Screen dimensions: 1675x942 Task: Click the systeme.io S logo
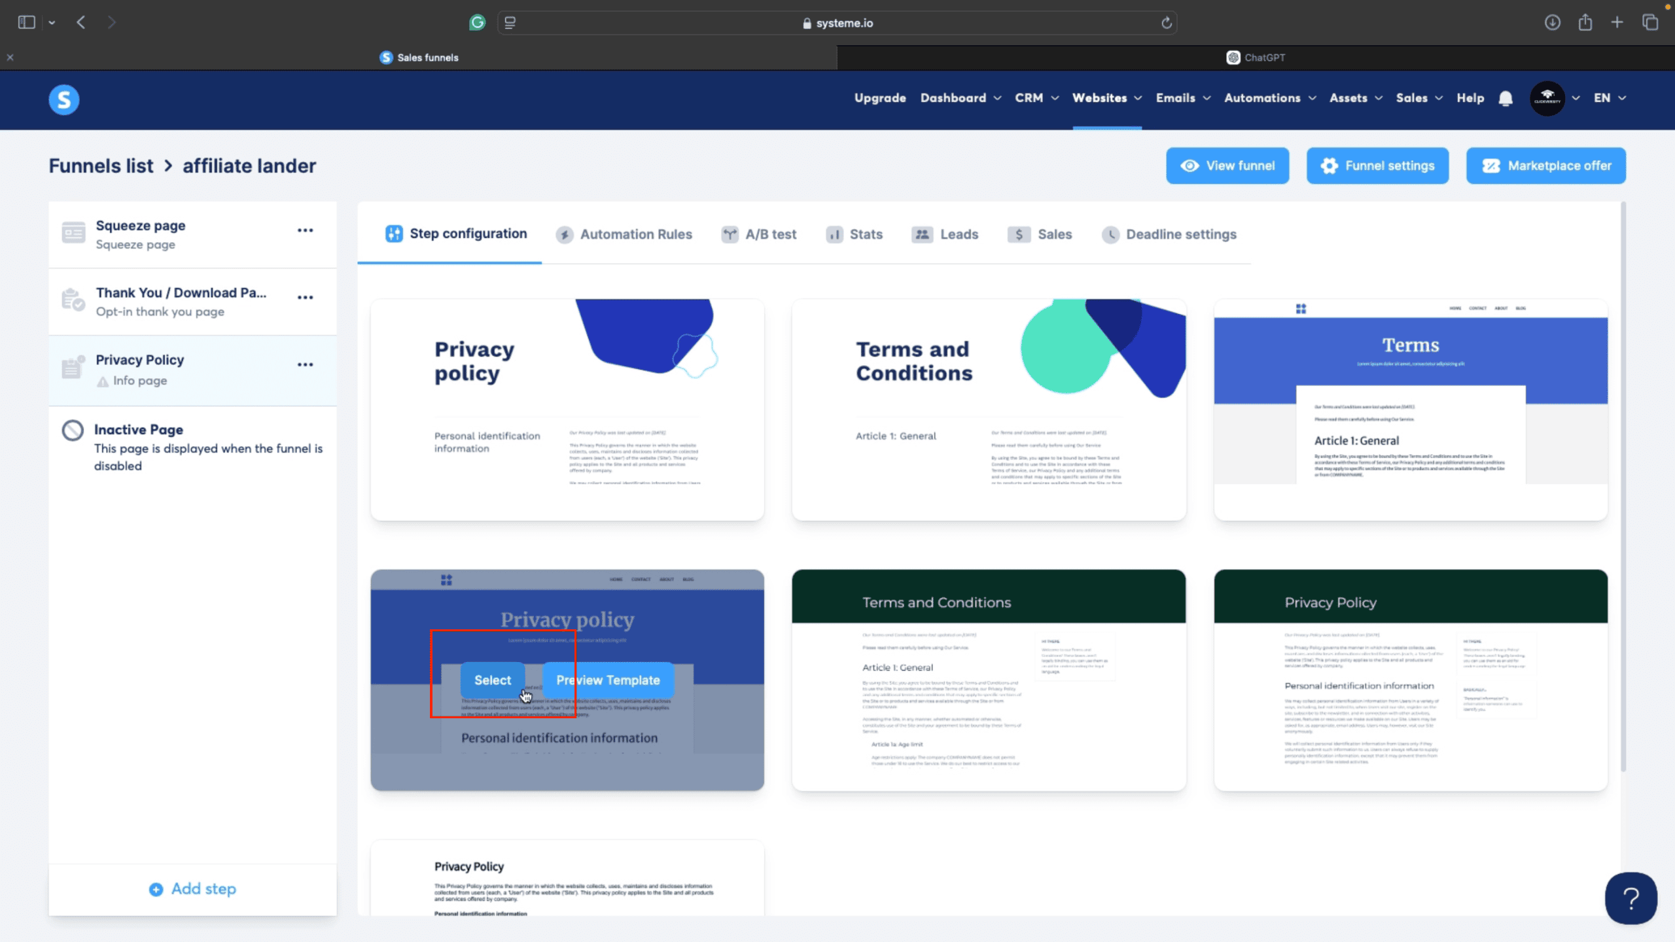point(64,99)
